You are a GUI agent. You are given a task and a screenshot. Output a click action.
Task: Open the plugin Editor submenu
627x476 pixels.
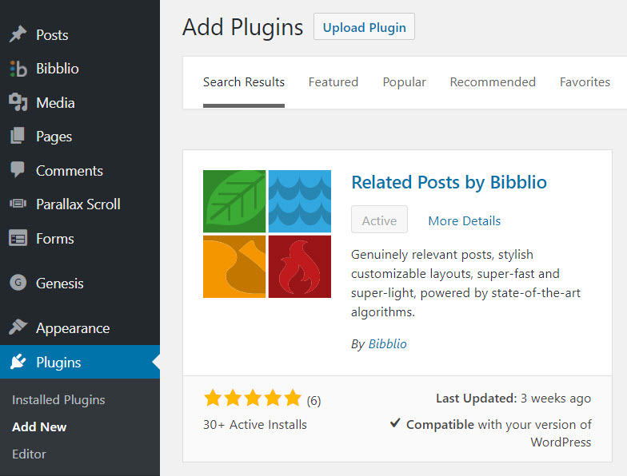pyautogui.click(x=29, y=454)
